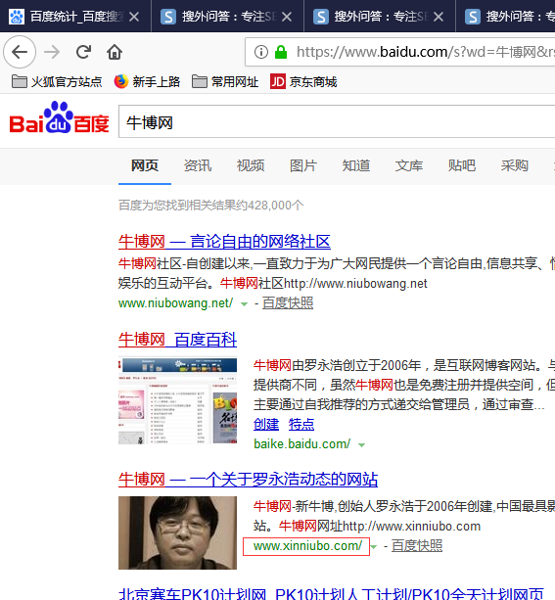Click the forward navigation arrow
This screenshot has height=600, width=555.
coord(52,52)
